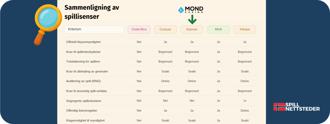This screenshot has height=124, width=330.
Task: Click Curaçao Begrenset in ansvarlig spill-verktøy row
Action: 165,91
